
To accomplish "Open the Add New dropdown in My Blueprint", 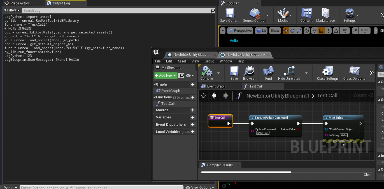I will pos(166,76).
